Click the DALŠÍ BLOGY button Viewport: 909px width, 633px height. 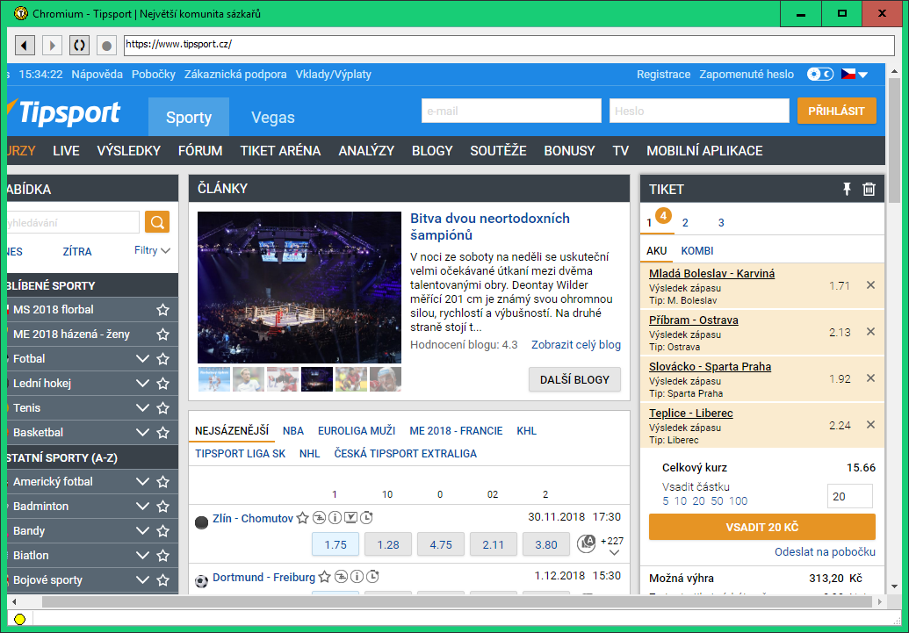574,379
